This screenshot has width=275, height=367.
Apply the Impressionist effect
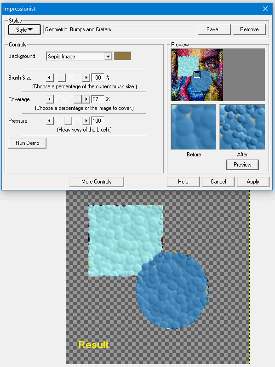tap(253, 182)
